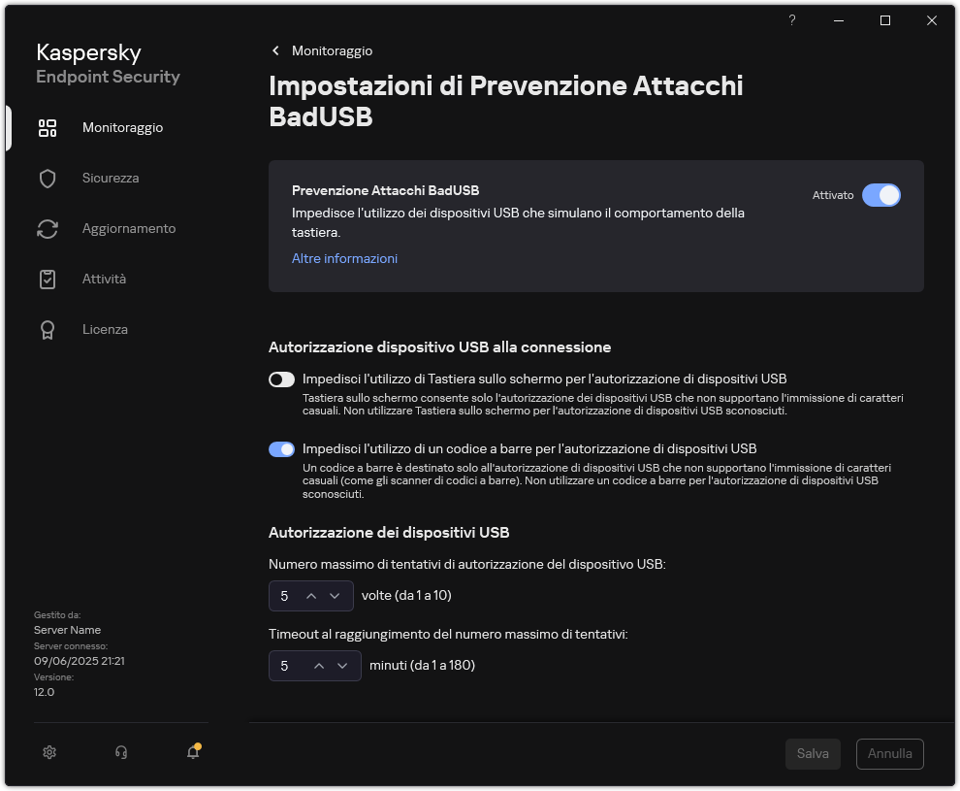Click the support headset icon

pyautogui.click(x=120, y=752)
